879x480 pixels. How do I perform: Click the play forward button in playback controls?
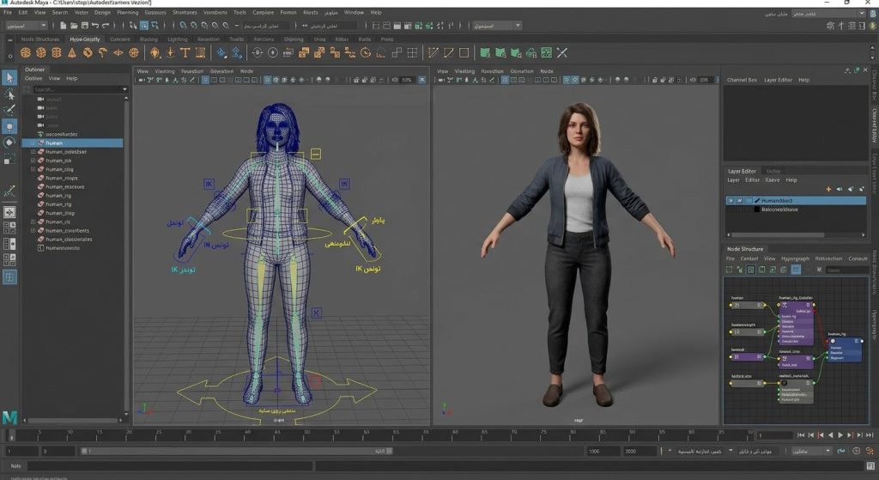coord(840,435)
